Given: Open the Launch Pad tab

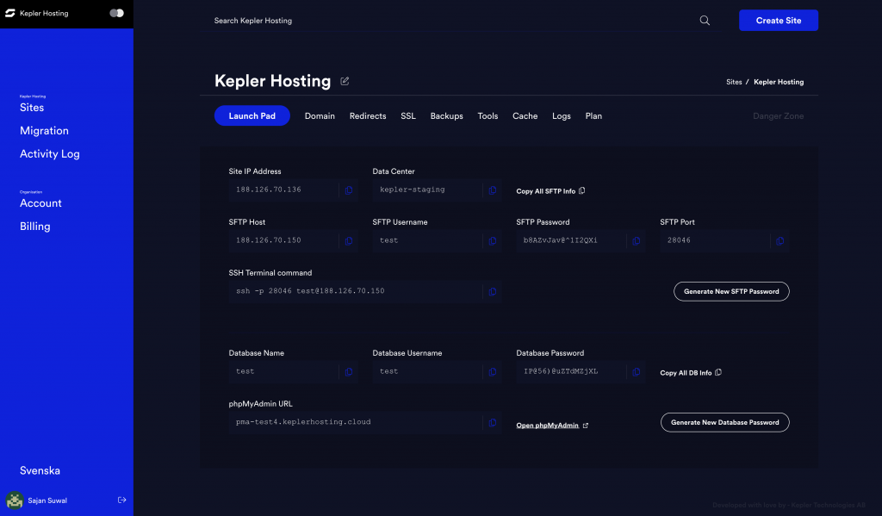Looking at the screenshot, I should (x=252, y=116).
